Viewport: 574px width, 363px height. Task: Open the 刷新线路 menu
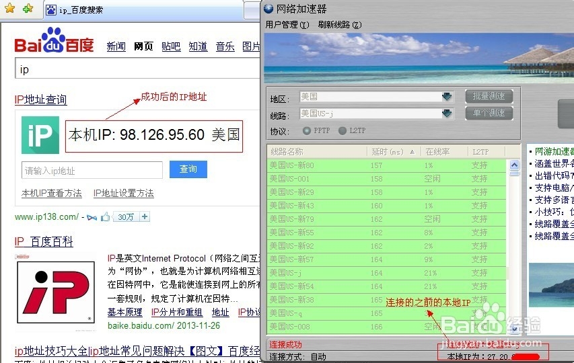[340, 24]
